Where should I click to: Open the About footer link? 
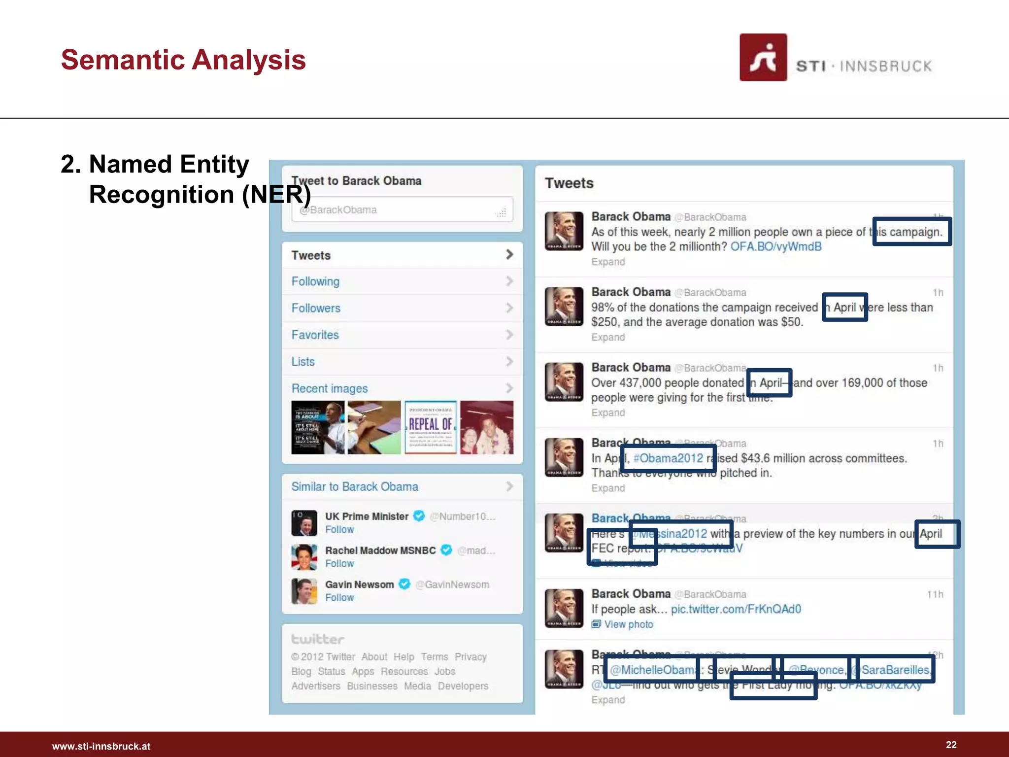pos(374,657)
